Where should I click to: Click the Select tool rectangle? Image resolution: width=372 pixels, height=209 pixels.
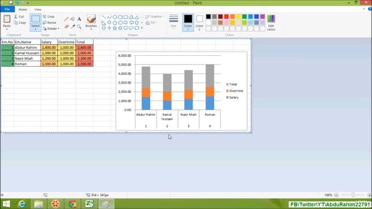pyautogui.click(x=35, y=19)
